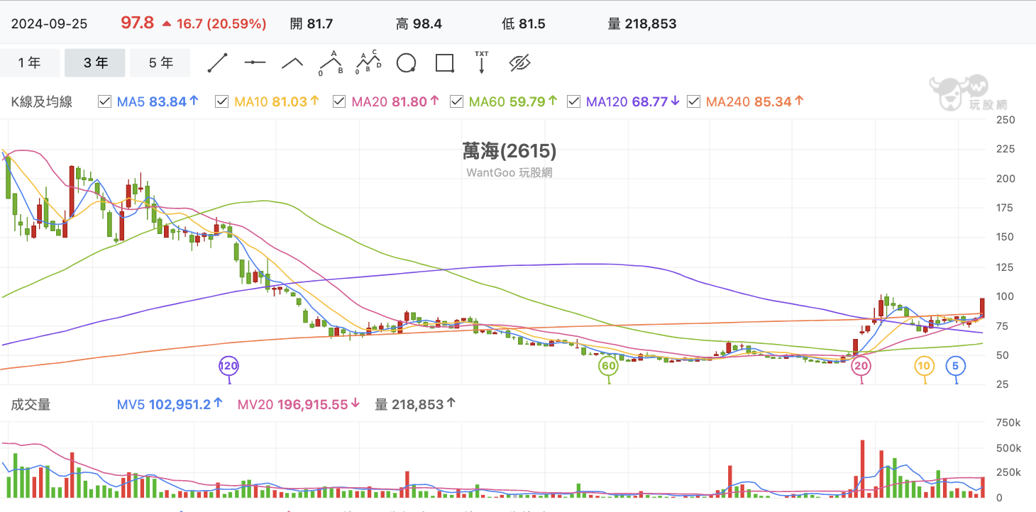
Task: Uncheck the MA20 moving average checkbox
Action: click(339, 101)
